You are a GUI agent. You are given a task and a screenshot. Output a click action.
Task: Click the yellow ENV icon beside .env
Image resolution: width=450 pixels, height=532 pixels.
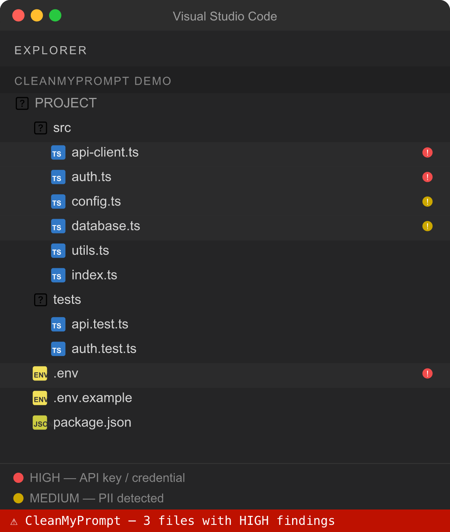[x=40, y=374]
